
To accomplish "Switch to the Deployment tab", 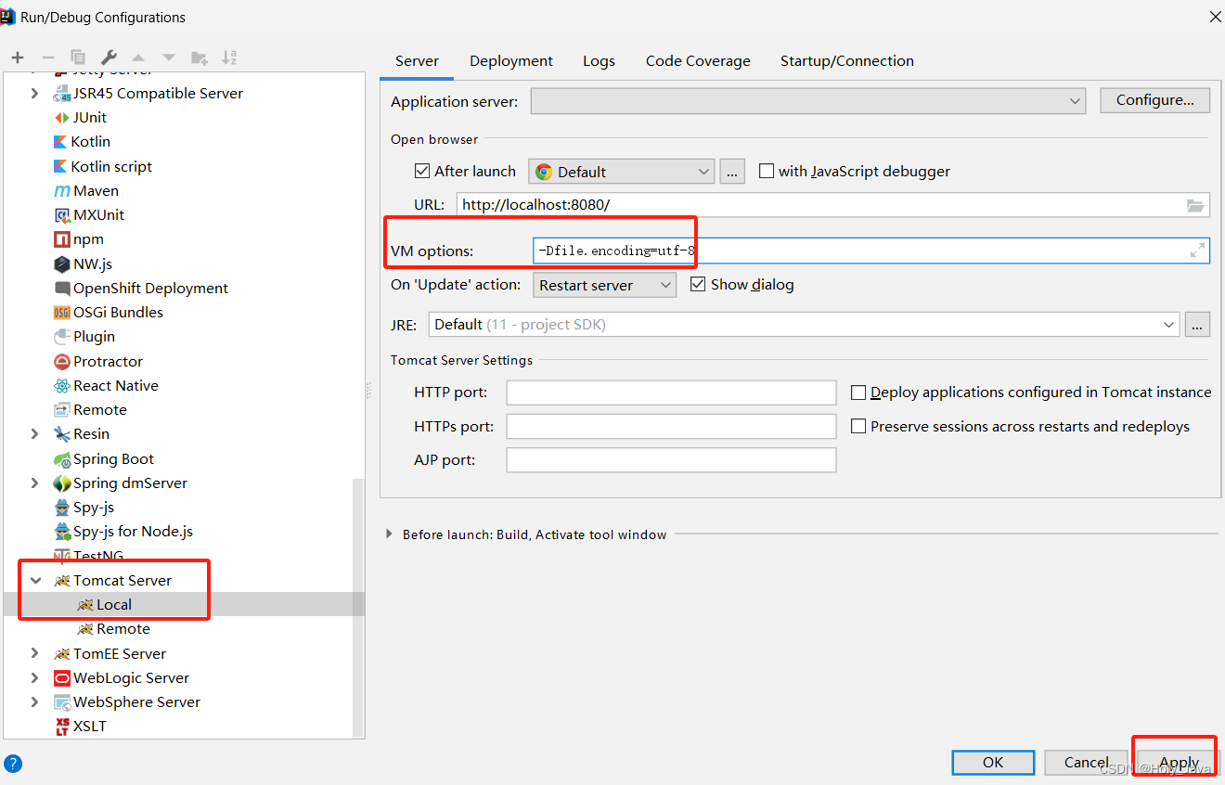I will coord(511,61).
